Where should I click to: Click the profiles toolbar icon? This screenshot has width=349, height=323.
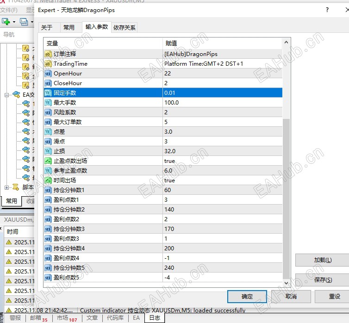click(x=24, y=22)
